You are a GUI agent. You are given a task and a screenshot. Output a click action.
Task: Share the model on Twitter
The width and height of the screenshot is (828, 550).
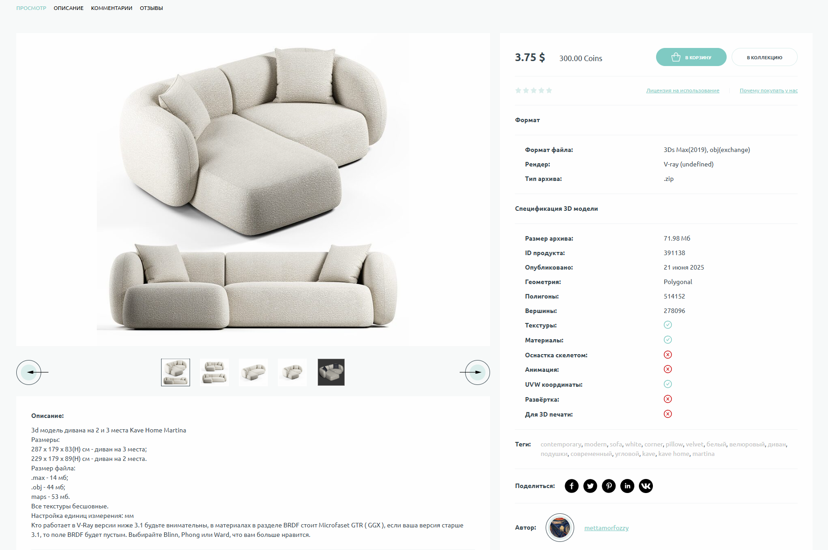click(590, 486)
